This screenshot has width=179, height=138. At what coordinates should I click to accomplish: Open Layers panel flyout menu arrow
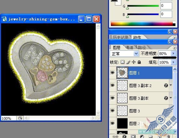click(x=175, y=48)
